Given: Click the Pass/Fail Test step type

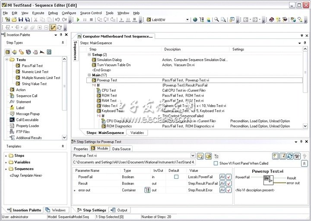Looking at the screenshot, I should (32, 66).
